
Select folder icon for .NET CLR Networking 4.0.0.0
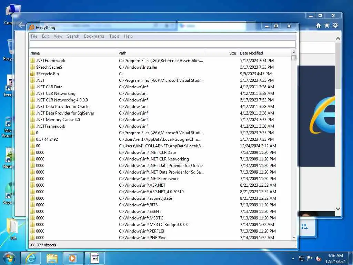click(x=32, y=100)
